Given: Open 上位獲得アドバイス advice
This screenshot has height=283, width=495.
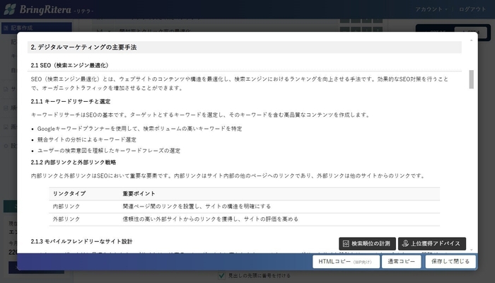Looking at the screenshot, I should click(x=431, y=243).
